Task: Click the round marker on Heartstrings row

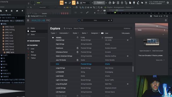Action: click(128, 40)
